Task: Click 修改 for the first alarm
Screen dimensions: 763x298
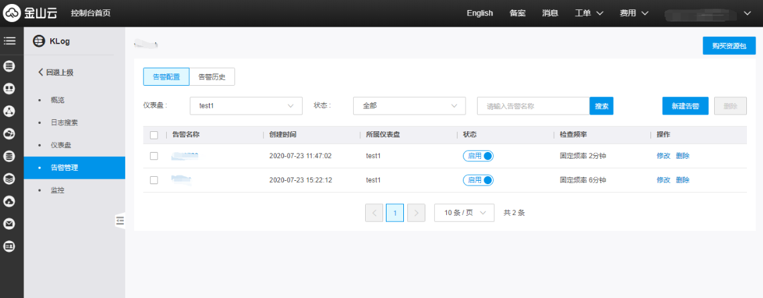Action: (663, 156)
